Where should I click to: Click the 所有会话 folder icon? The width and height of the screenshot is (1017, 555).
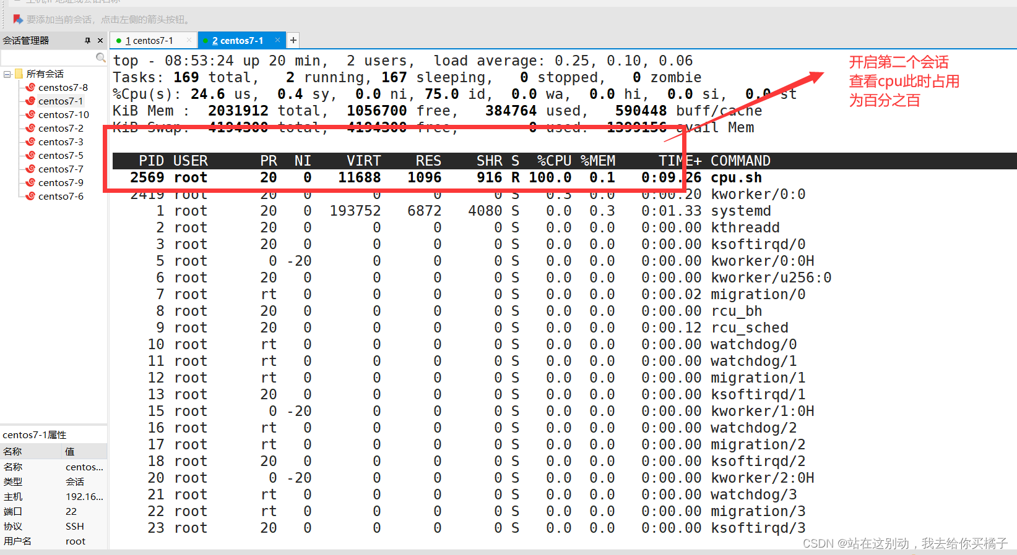pyautogui.click(x=19, y=74)
